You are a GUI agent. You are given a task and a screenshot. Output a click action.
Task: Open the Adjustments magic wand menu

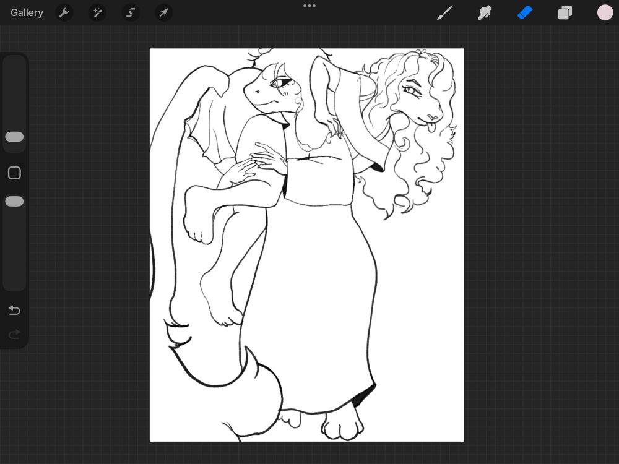click(x=97, y=13)
